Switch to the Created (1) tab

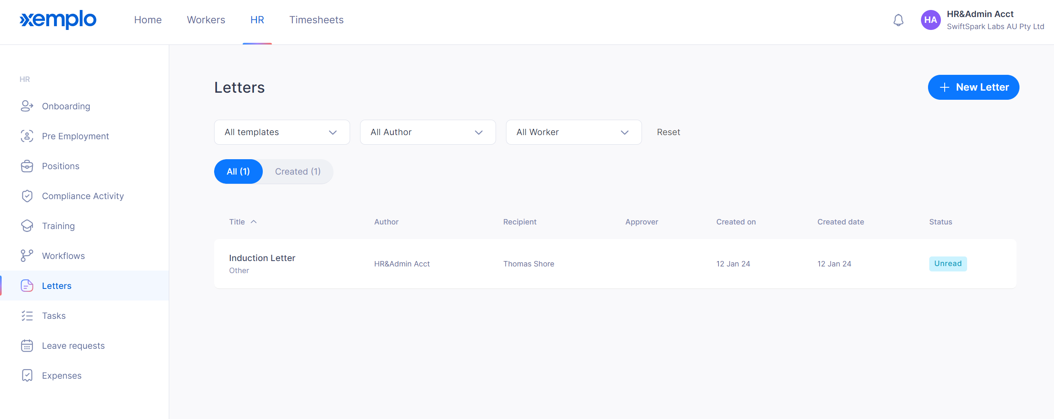pos(298,172)
